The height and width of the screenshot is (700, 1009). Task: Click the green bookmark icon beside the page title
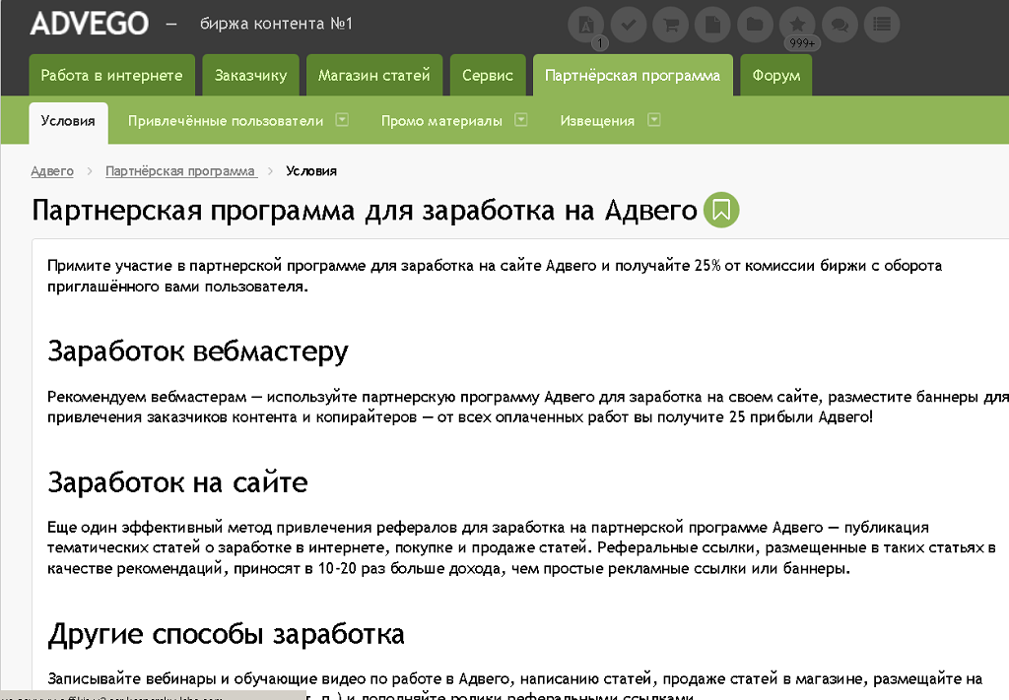click(720, 210)
